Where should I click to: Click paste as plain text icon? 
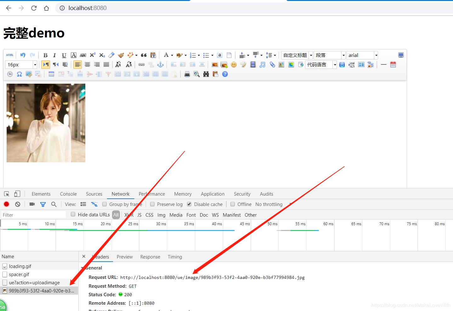(x=153, y=55)
